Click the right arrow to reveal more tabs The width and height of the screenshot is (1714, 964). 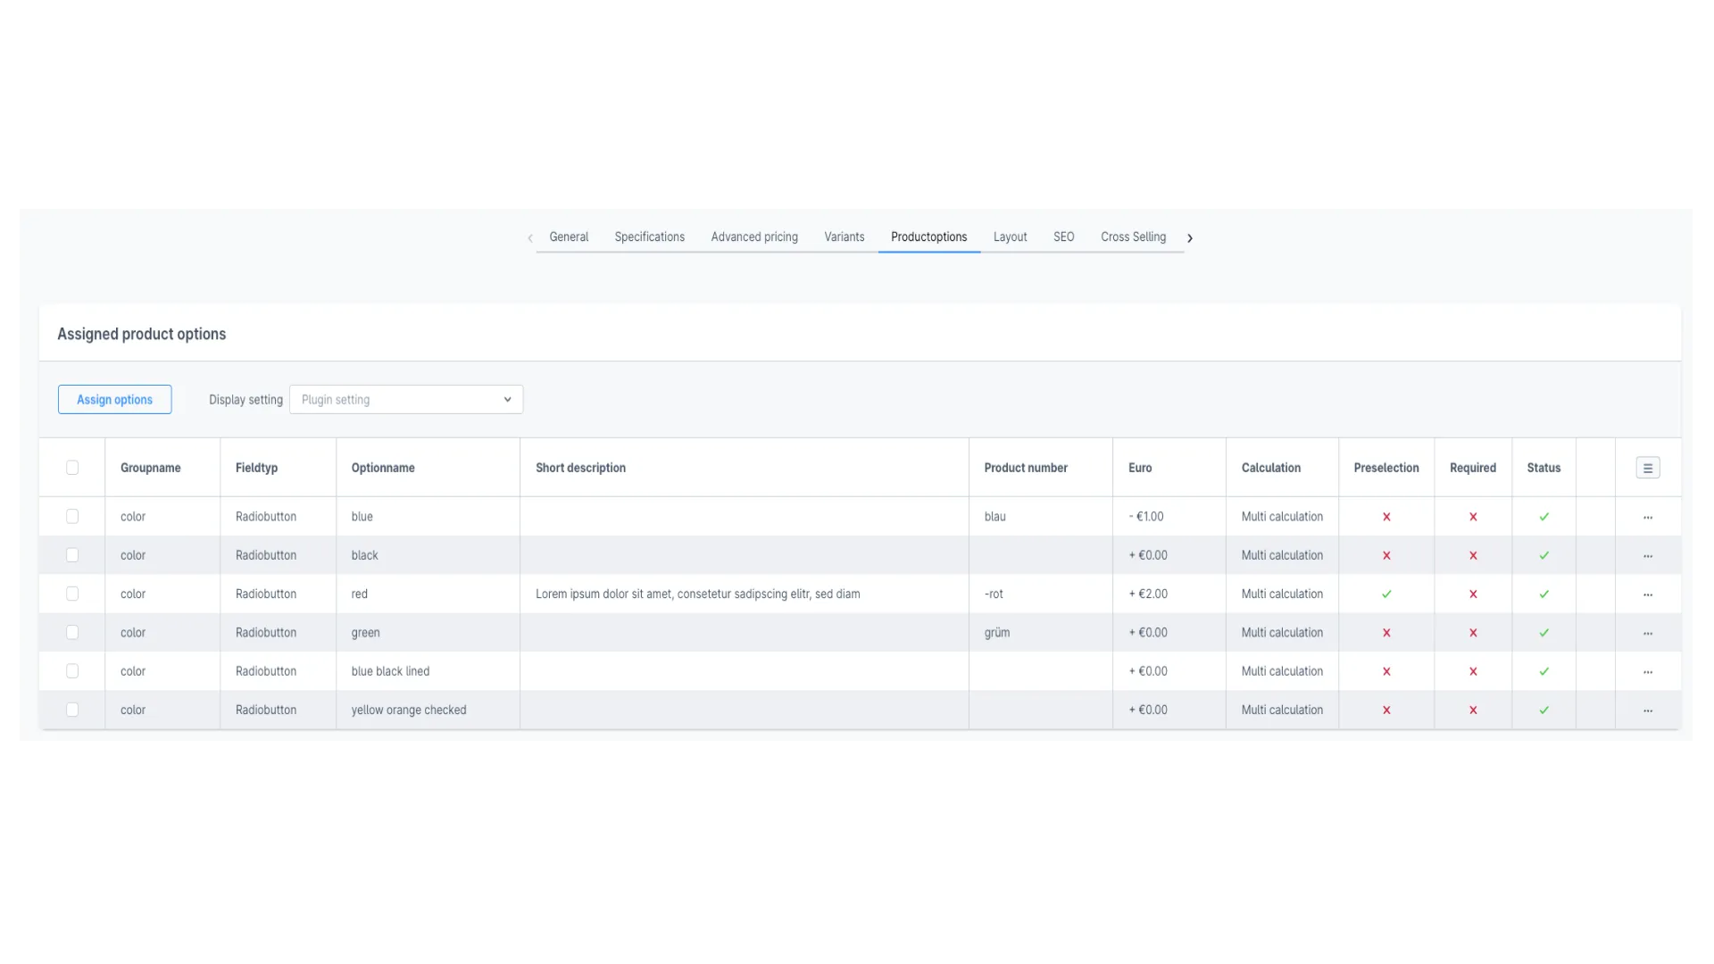coord(1190,237)
